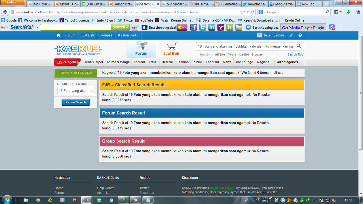Open the Jual Beli section tab

tap(171, 49)
